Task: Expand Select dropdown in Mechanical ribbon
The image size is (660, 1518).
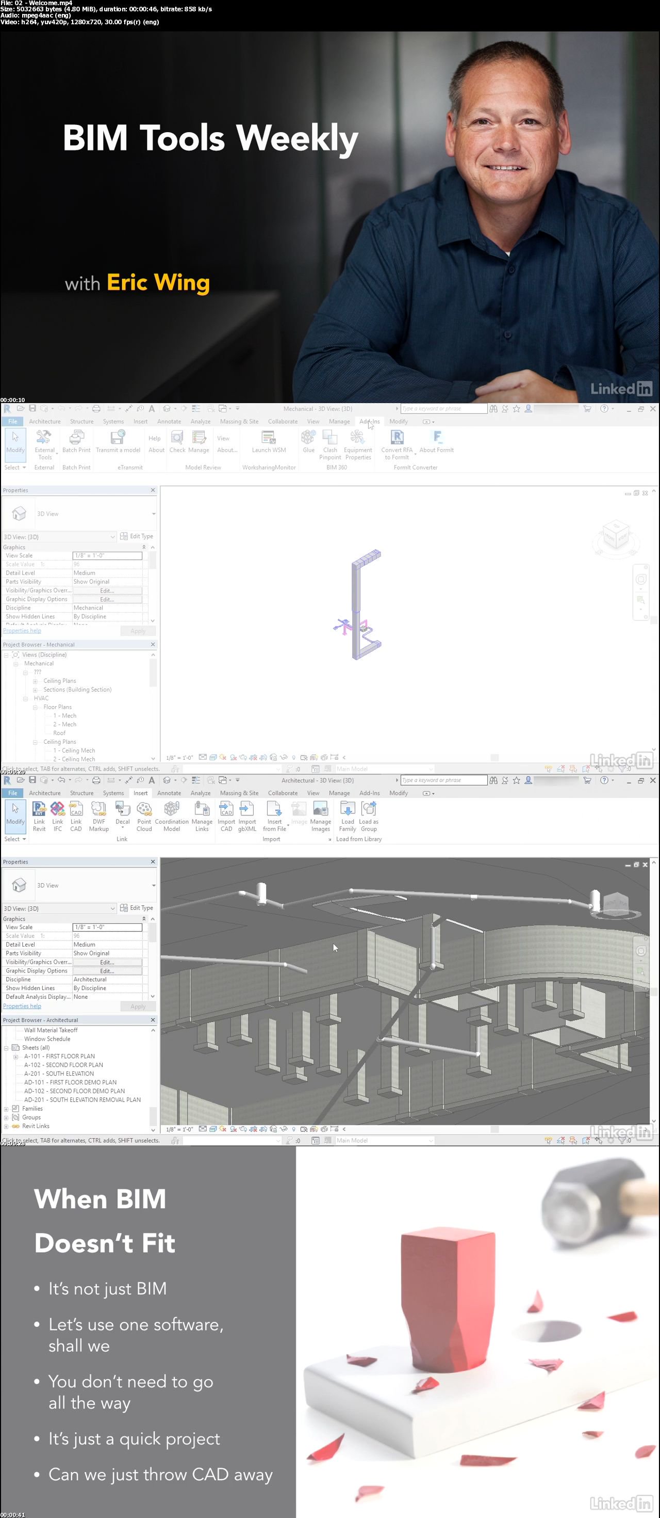Action: click(15, 468)
